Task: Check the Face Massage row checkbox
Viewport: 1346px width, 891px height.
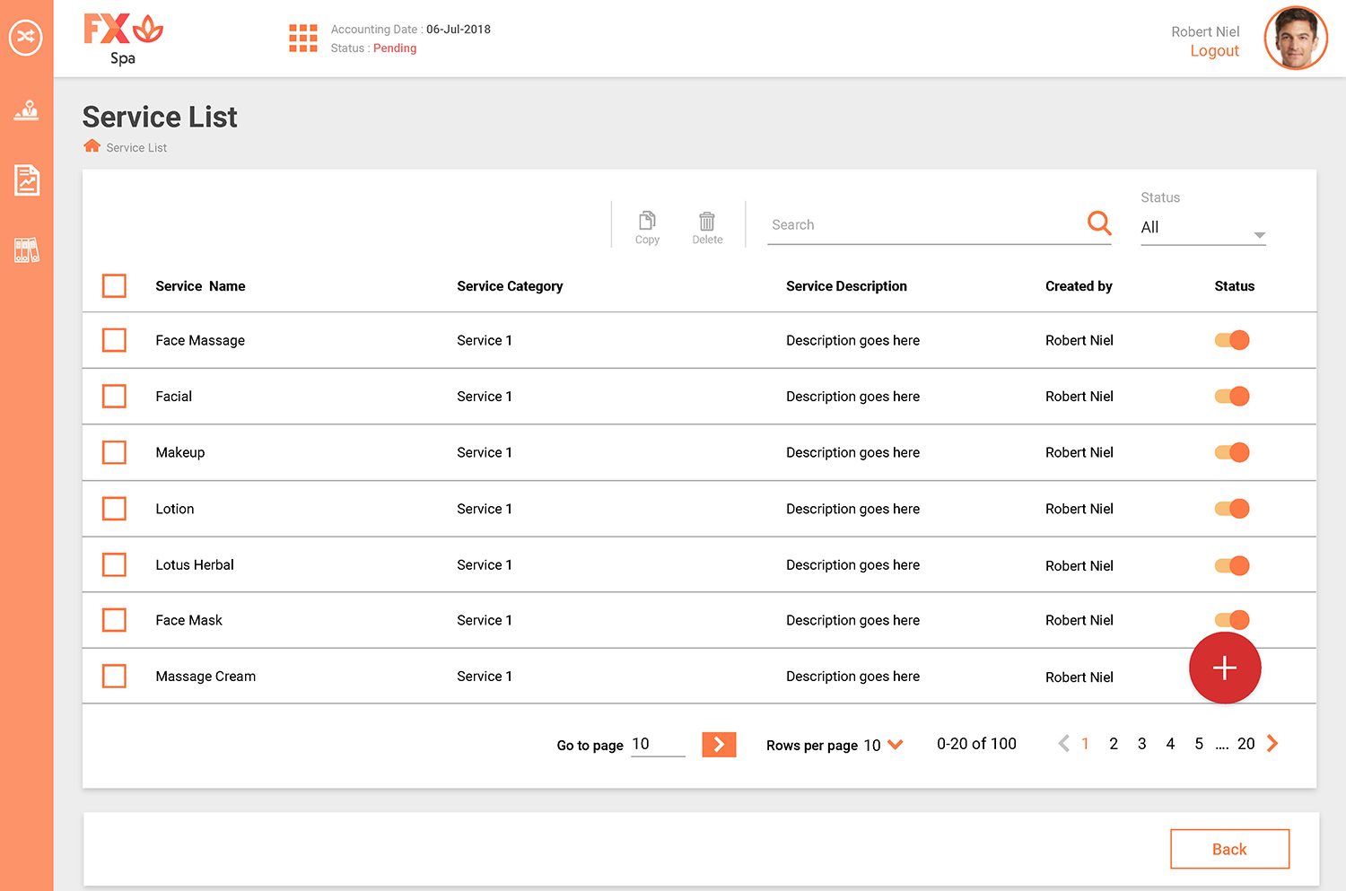Action: 114,340
